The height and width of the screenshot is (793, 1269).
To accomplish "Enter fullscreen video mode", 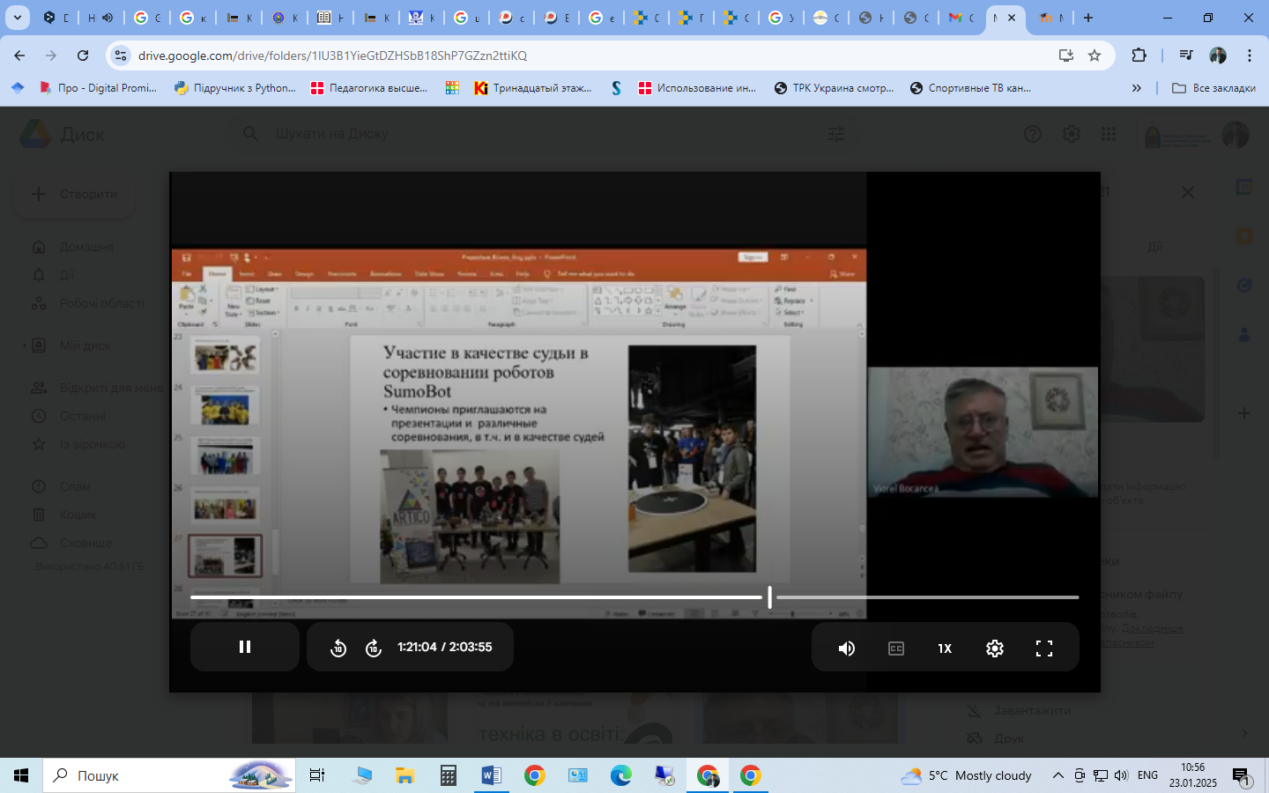I will [x=1044, y=648].
